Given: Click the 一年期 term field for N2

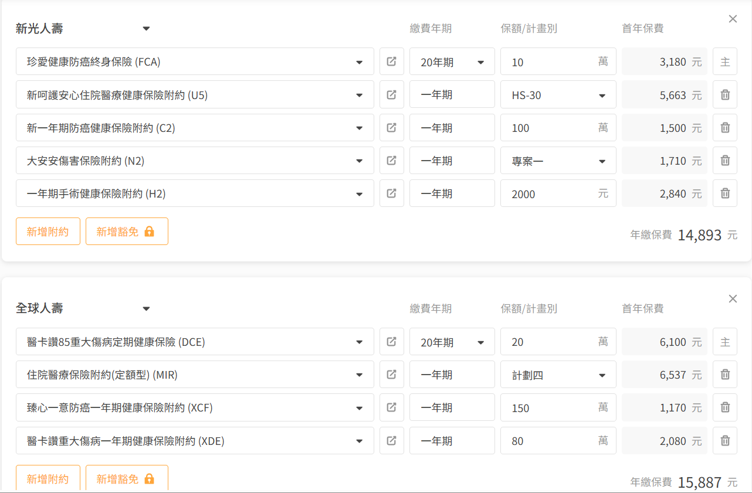Looking at the screenshot, I should pos(452,160).
